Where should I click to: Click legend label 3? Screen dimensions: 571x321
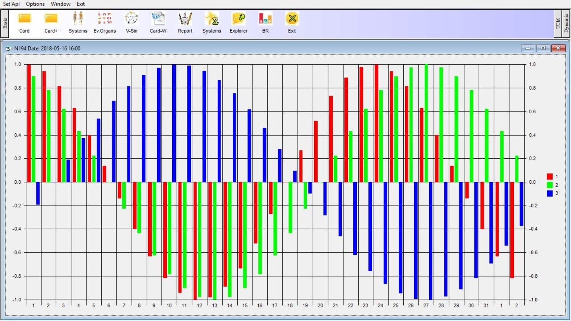tap(557, 193)
